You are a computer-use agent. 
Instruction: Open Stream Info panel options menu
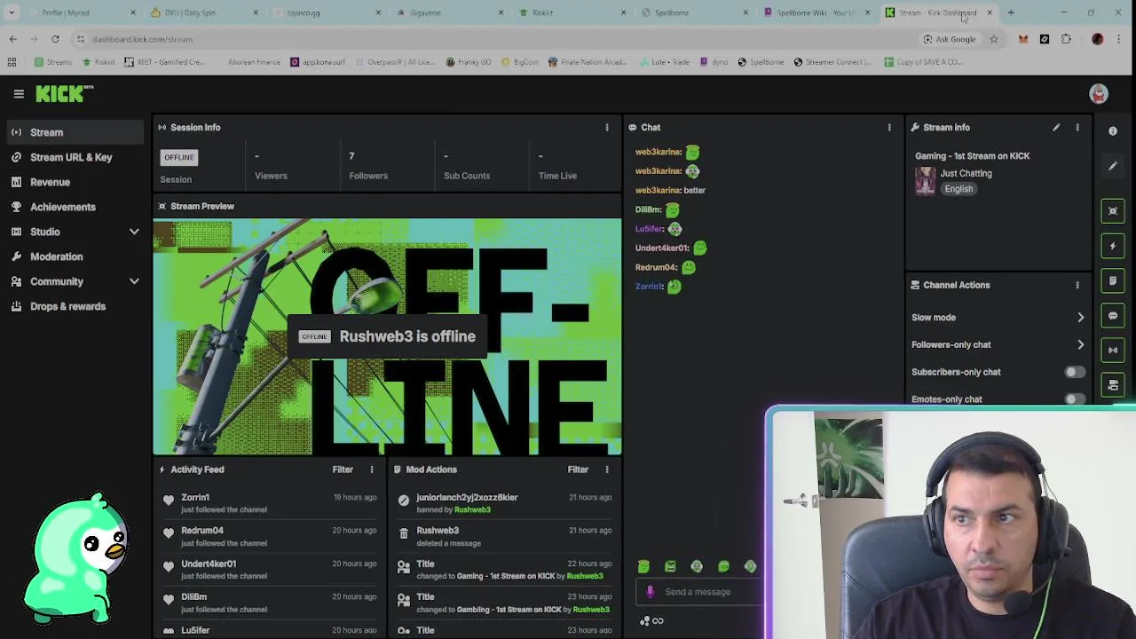[x=1077, y=128]
